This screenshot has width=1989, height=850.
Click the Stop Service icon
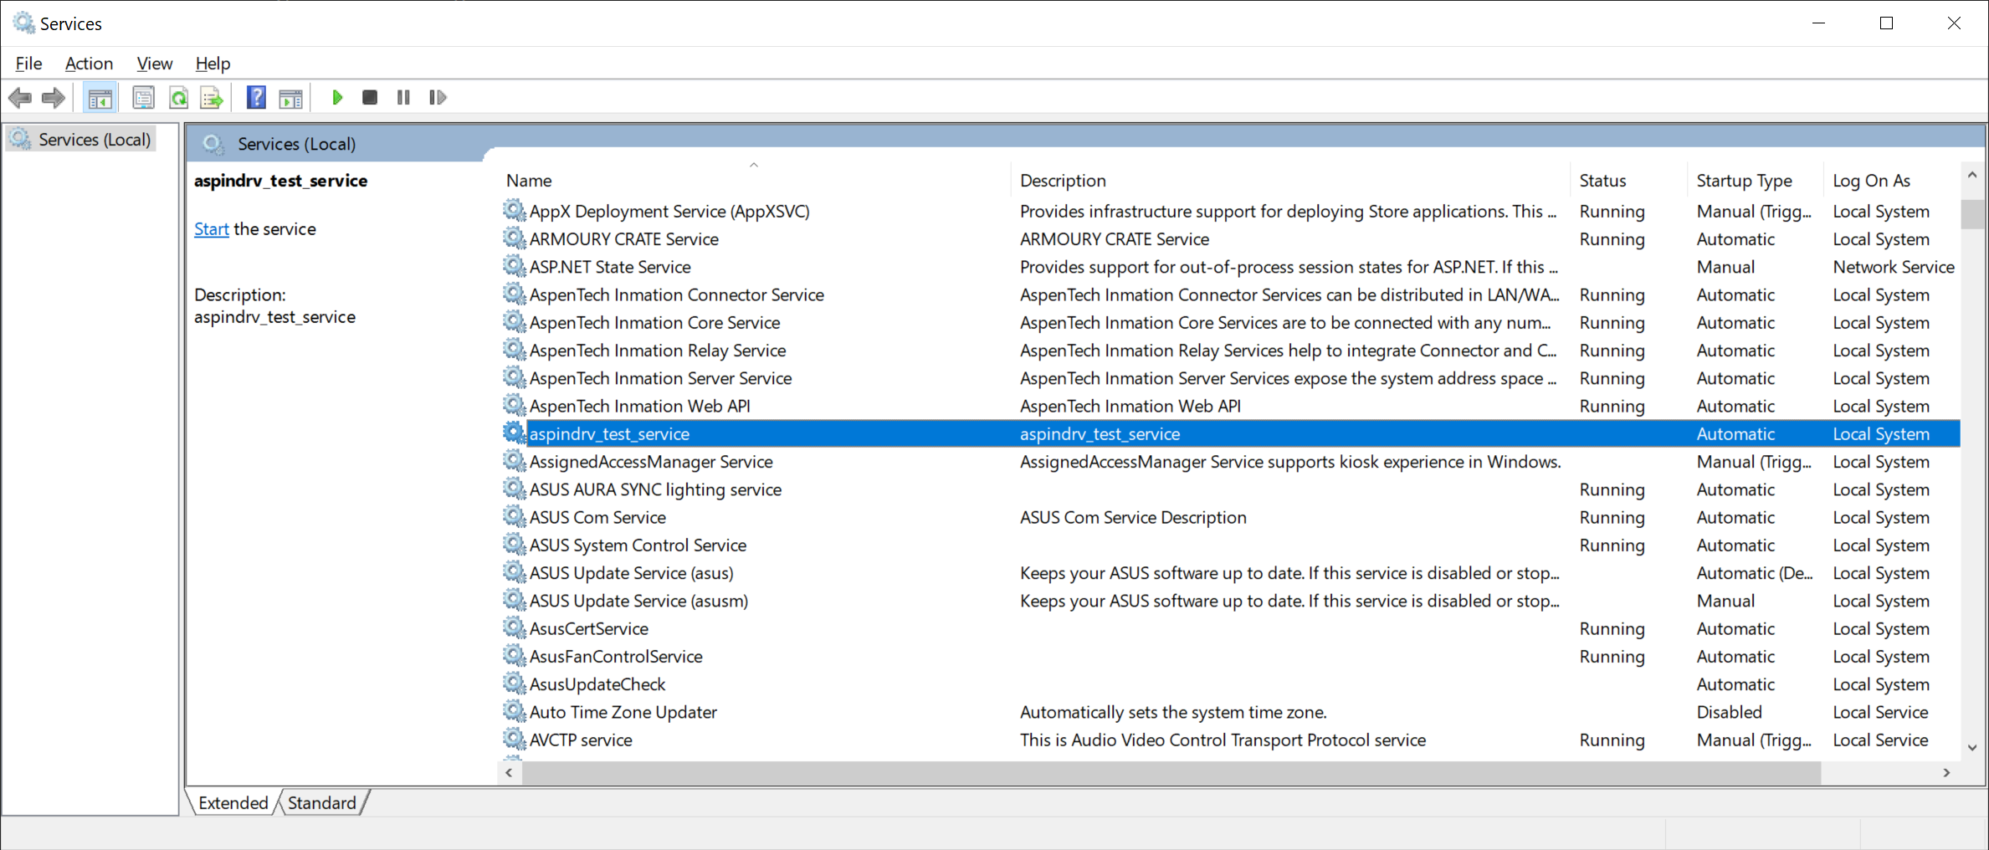370,98
